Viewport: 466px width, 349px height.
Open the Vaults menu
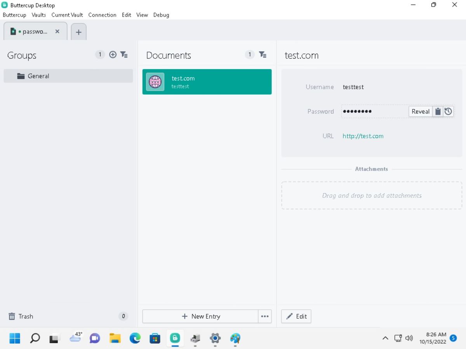[x=39, y=15]
